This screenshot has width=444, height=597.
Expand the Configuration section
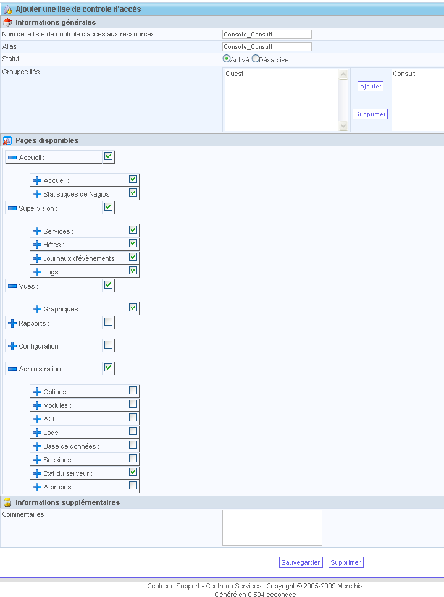coord(12,346)
